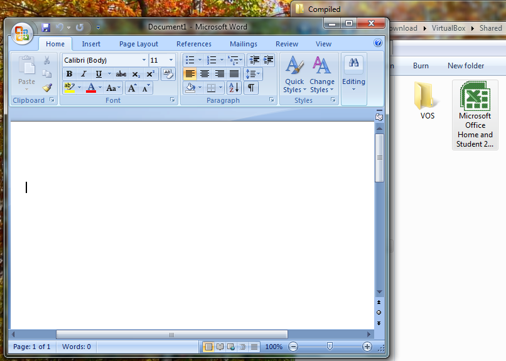The height and width of the screenshot is (361, 506).
Task: Toggle superscript formatting
Action: click(150, 74)
